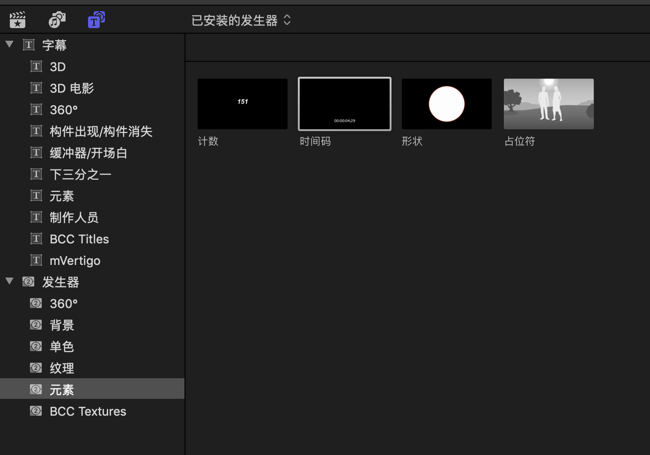Click the 时间码 timecode generator thumbnail
Image resolution: width=650 pixels, height=455 pixels.
tap(345, 104)
